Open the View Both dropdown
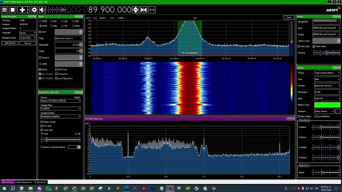342x192 pixels. [327, 79]
